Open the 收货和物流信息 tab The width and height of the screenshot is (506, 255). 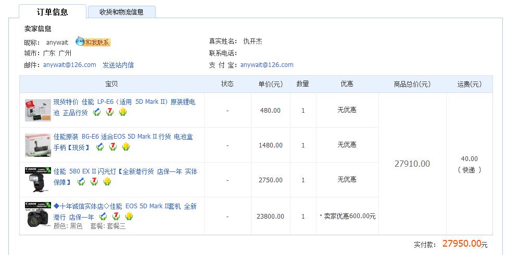121,12
